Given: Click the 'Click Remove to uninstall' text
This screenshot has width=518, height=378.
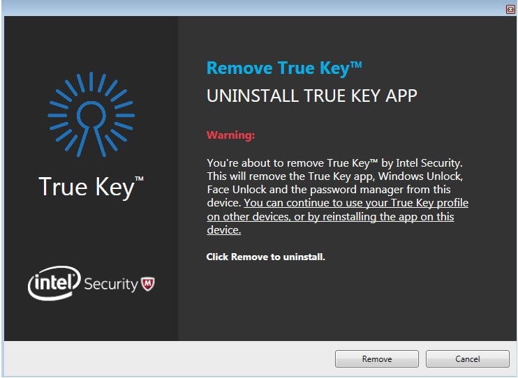Looking at the screenshot, I should (265, 257).
